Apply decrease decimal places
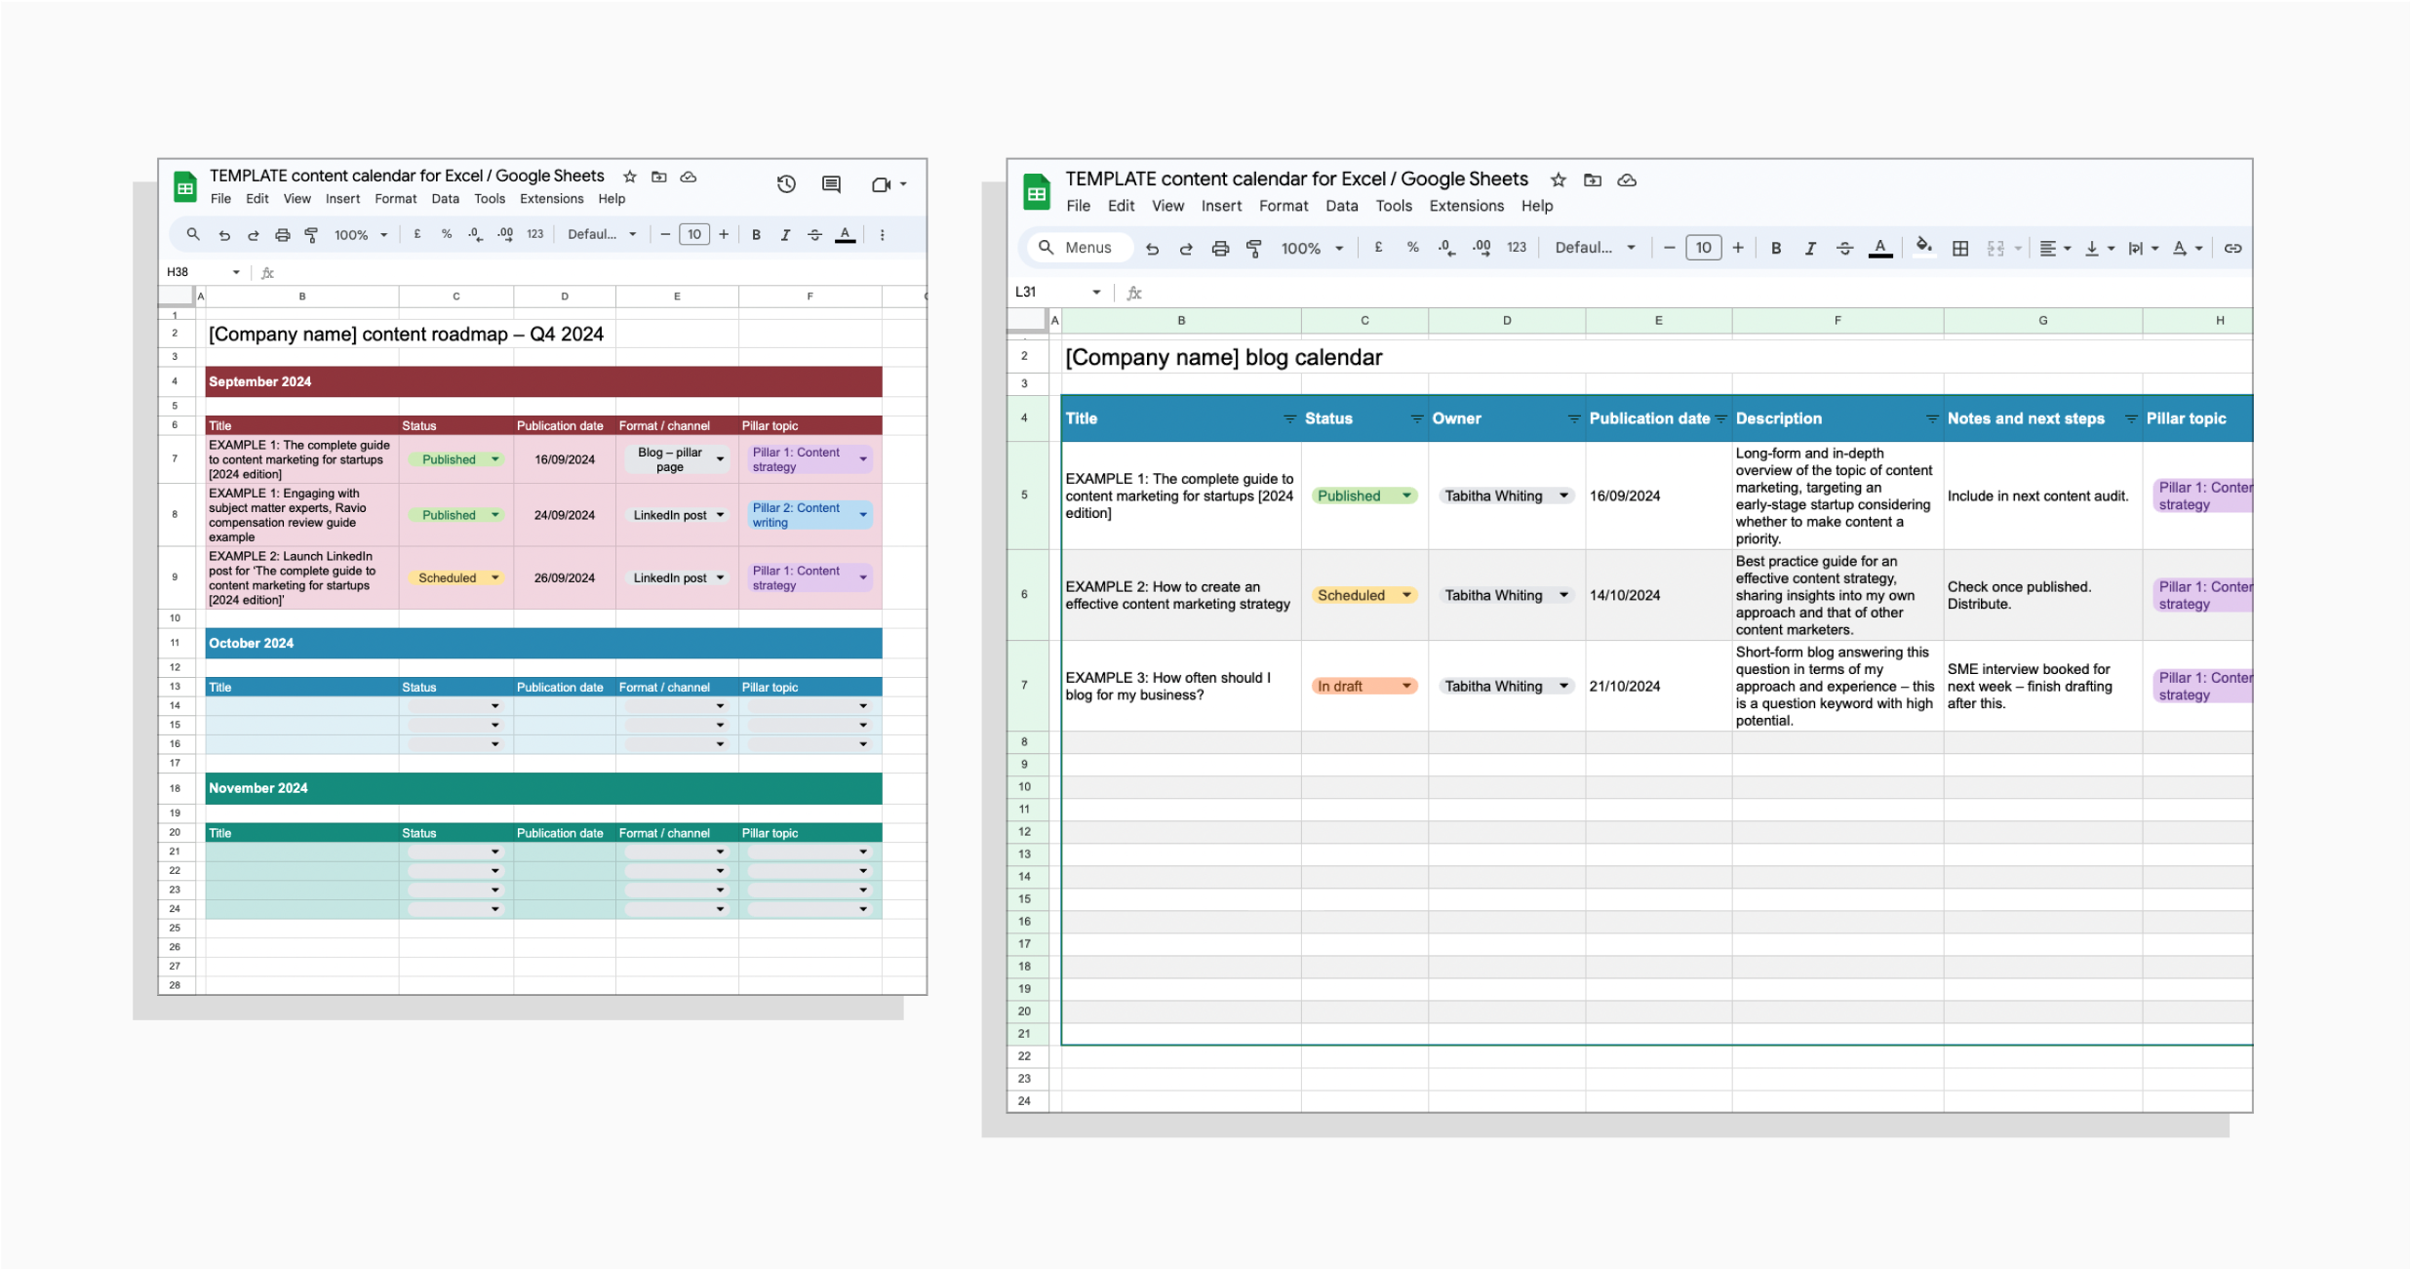 point(1446,248)
